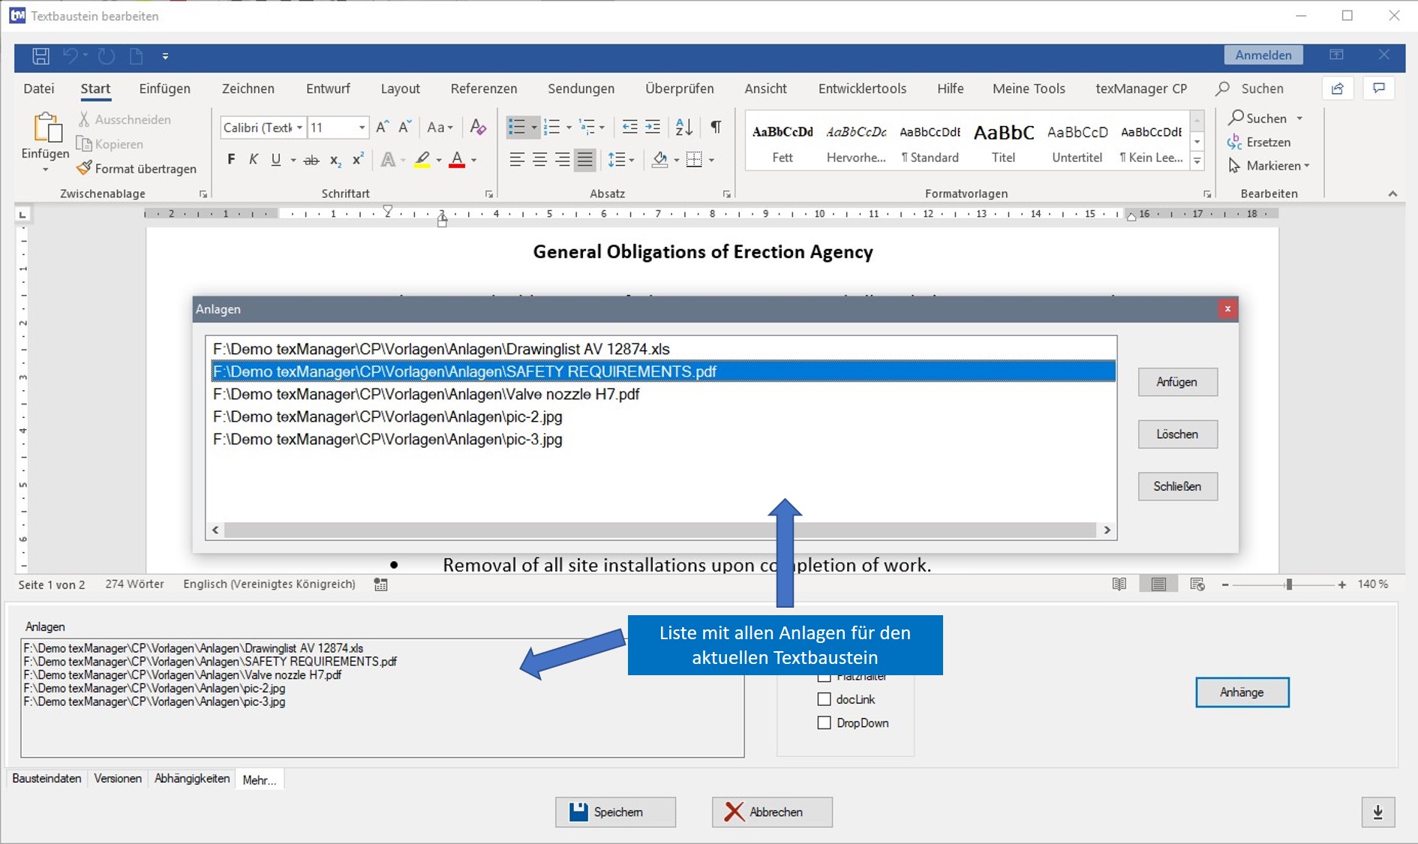
Task: Check the docLink checkbox
Action: point(825,699)
